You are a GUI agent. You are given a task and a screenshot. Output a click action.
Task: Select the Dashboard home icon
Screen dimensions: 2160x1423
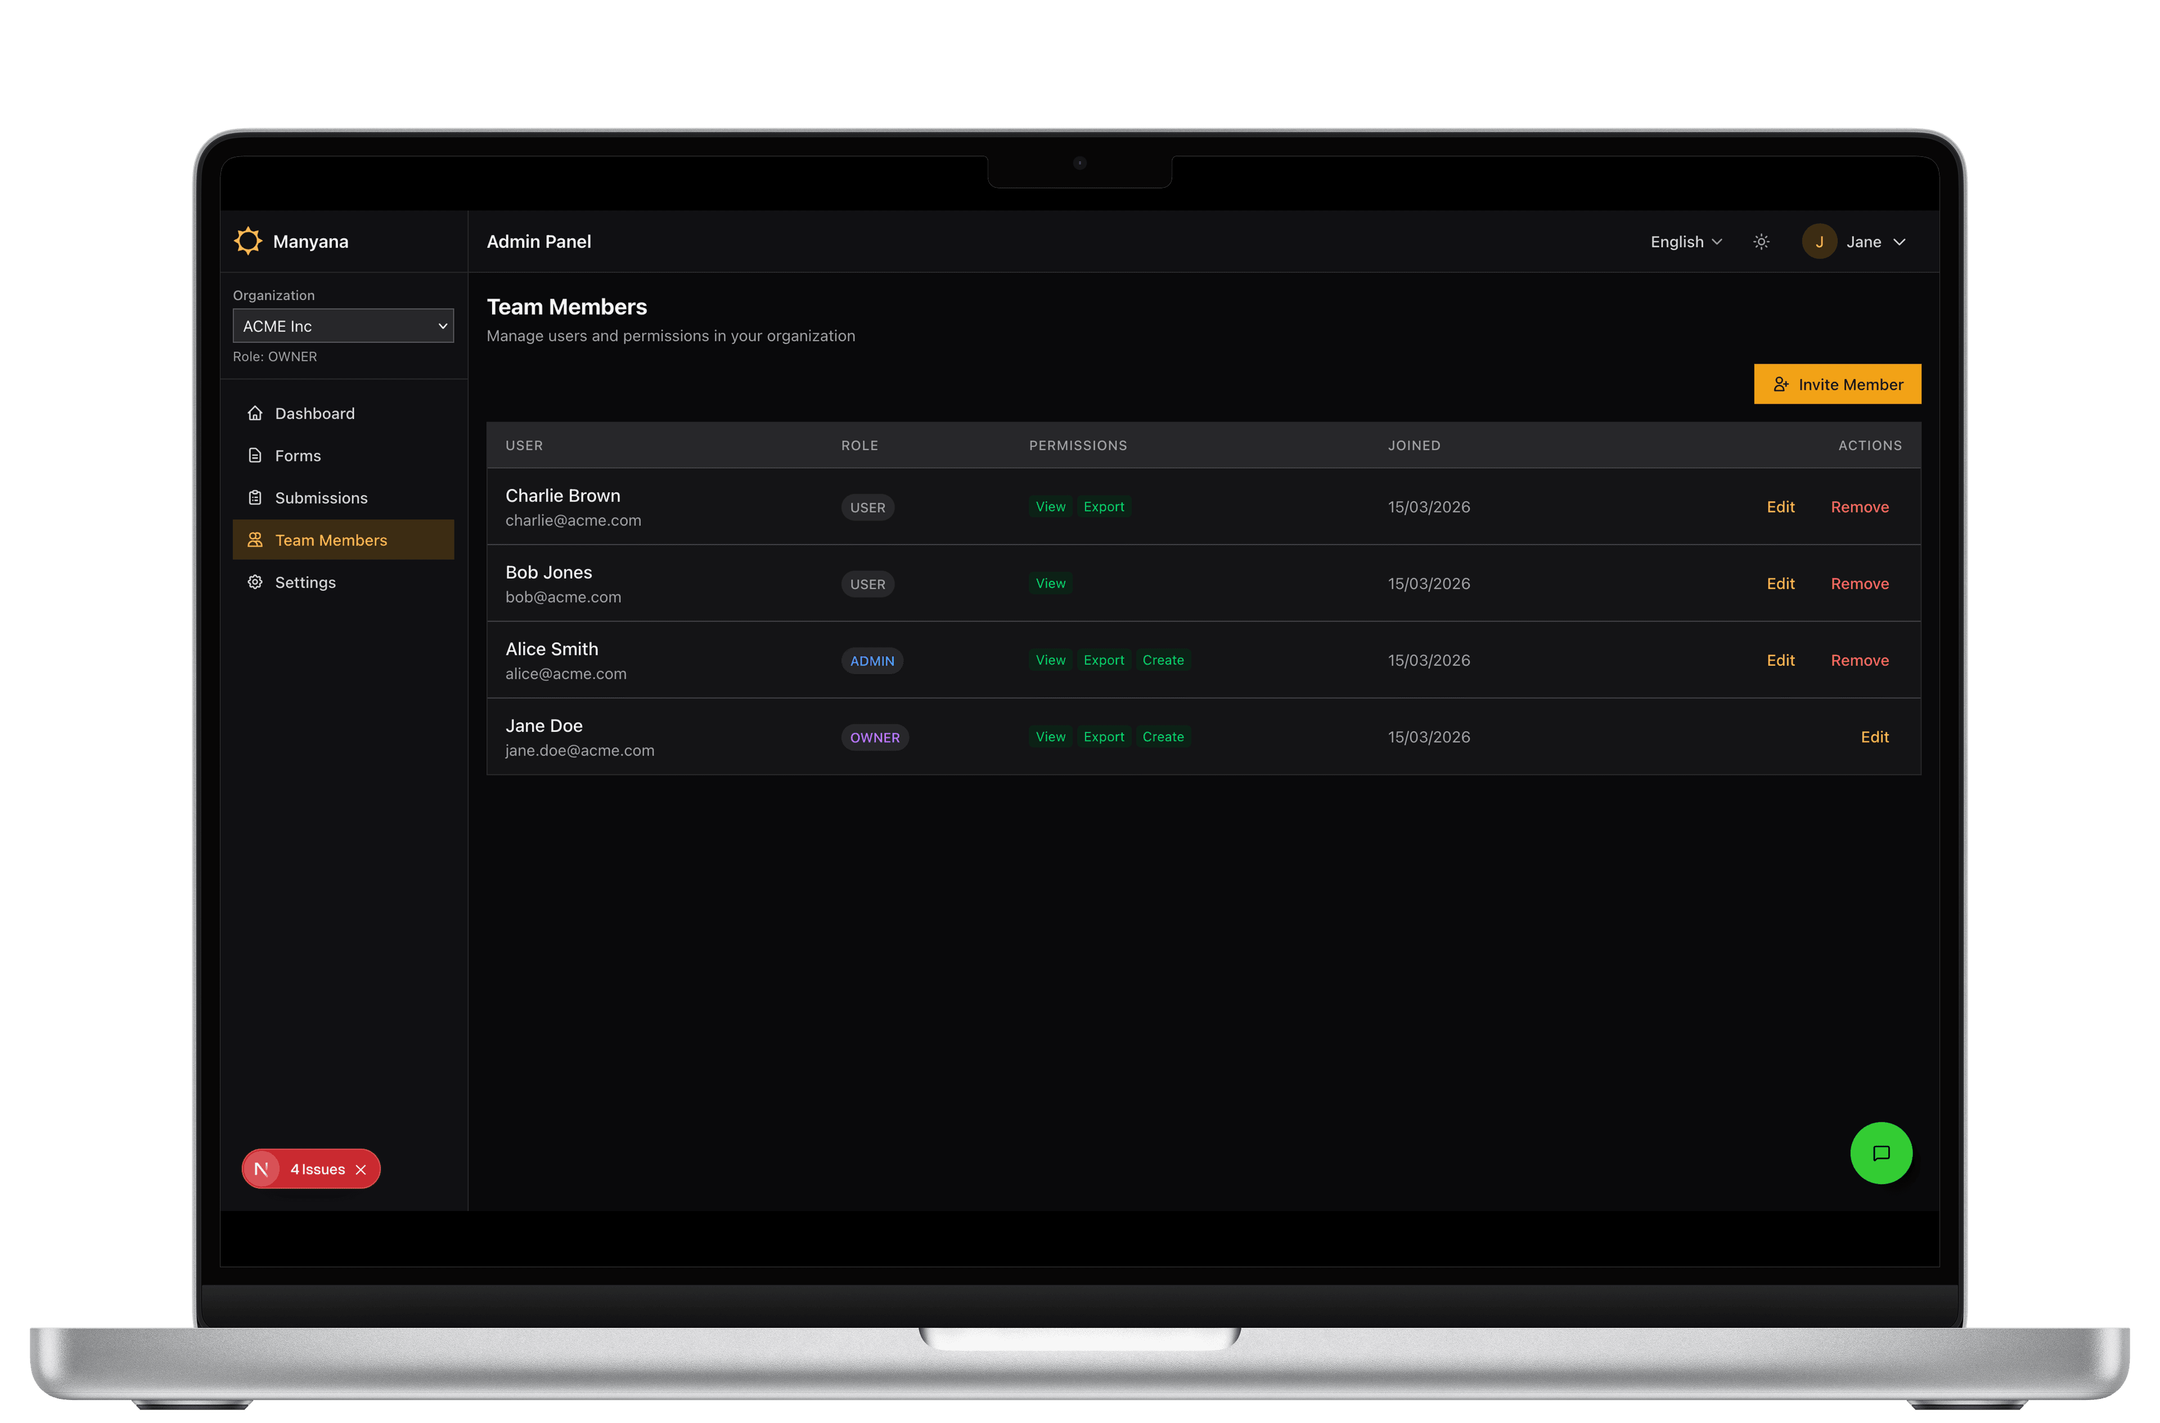(255, 413)
